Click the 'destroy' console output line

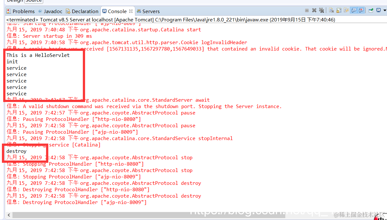coord(16,151)
